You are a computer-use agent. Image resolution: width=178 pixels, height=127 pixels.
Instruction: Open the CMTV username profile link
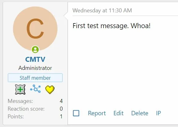pos(35,59)
